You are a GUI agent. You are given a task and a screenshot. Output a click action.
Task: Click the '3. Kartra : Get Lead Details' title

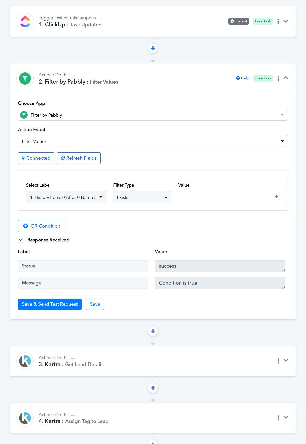click(71, 364)
